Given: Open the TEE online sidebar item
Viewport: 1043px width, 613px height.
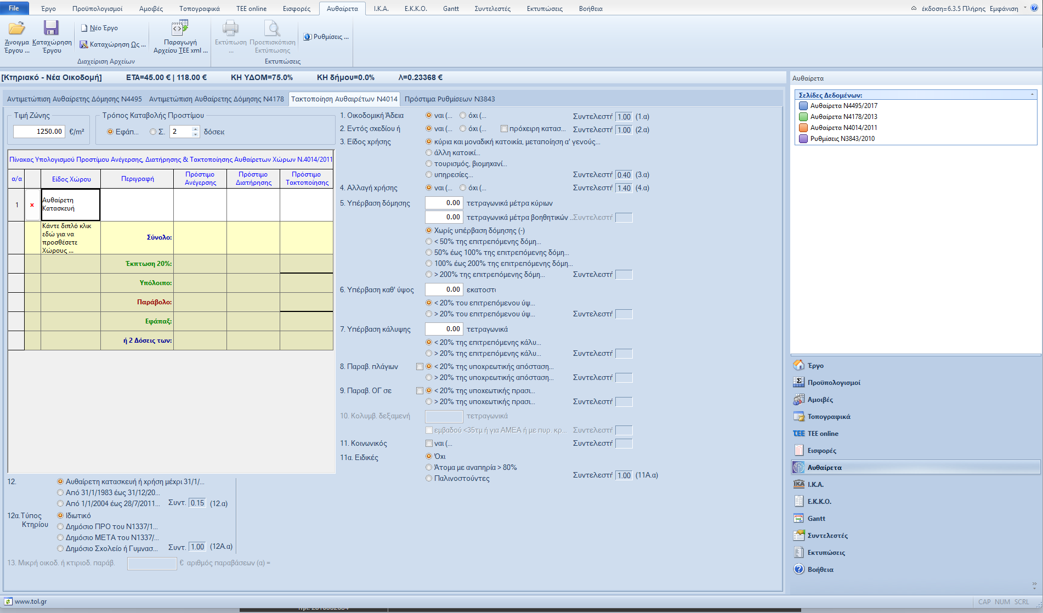Looking at the screenshot, I should (x=823, y=434).
